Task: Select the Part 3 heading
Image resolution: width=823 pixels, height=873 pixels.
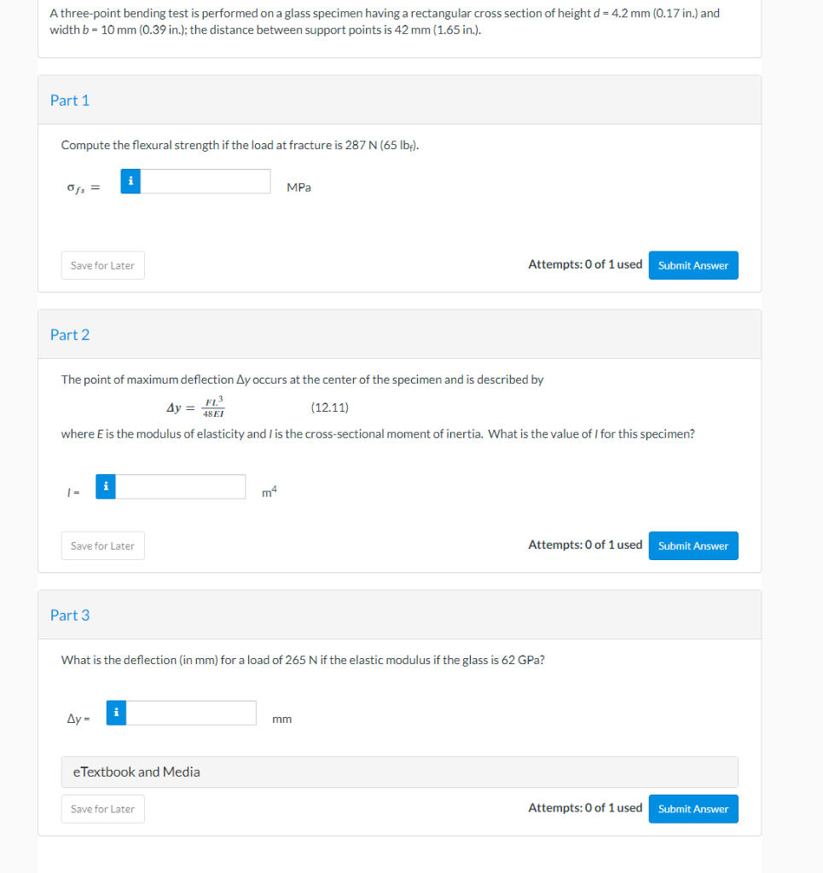Action: pos(70,616)
